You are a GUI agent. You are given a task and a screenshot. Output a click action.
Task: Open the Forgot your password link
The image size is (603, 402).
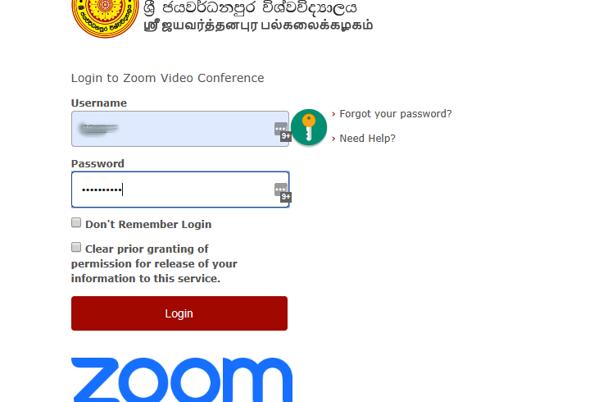(396, 114)
